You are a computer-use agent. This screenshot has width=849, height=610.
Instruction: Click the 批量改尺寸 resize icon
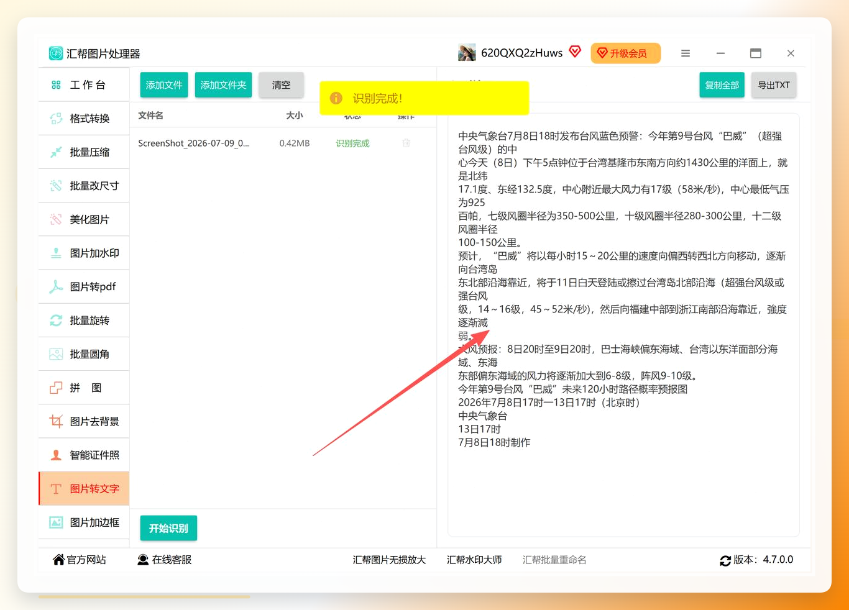56,186
